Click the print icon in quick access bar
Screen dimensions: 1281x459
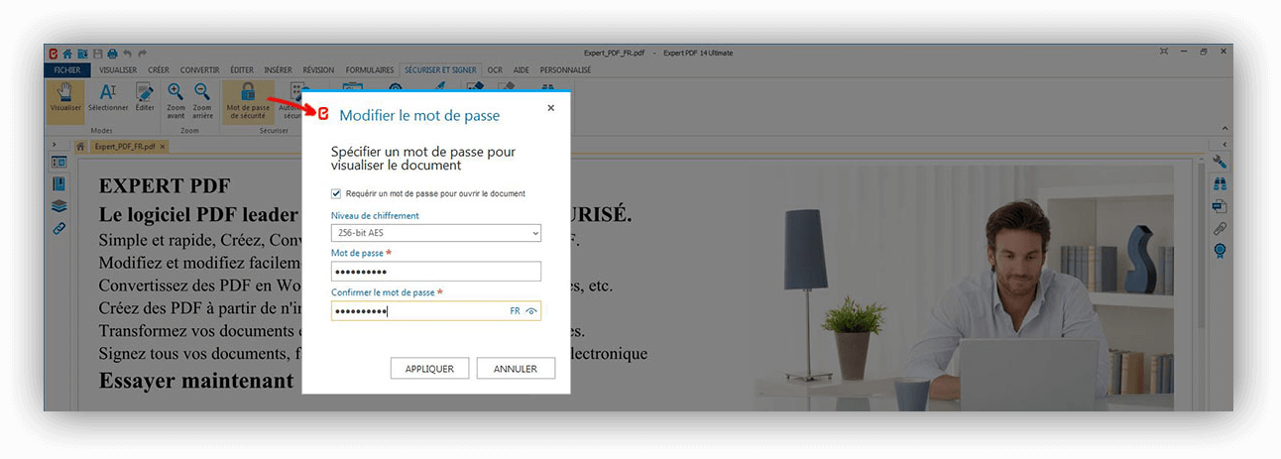(x=112, y=54)
